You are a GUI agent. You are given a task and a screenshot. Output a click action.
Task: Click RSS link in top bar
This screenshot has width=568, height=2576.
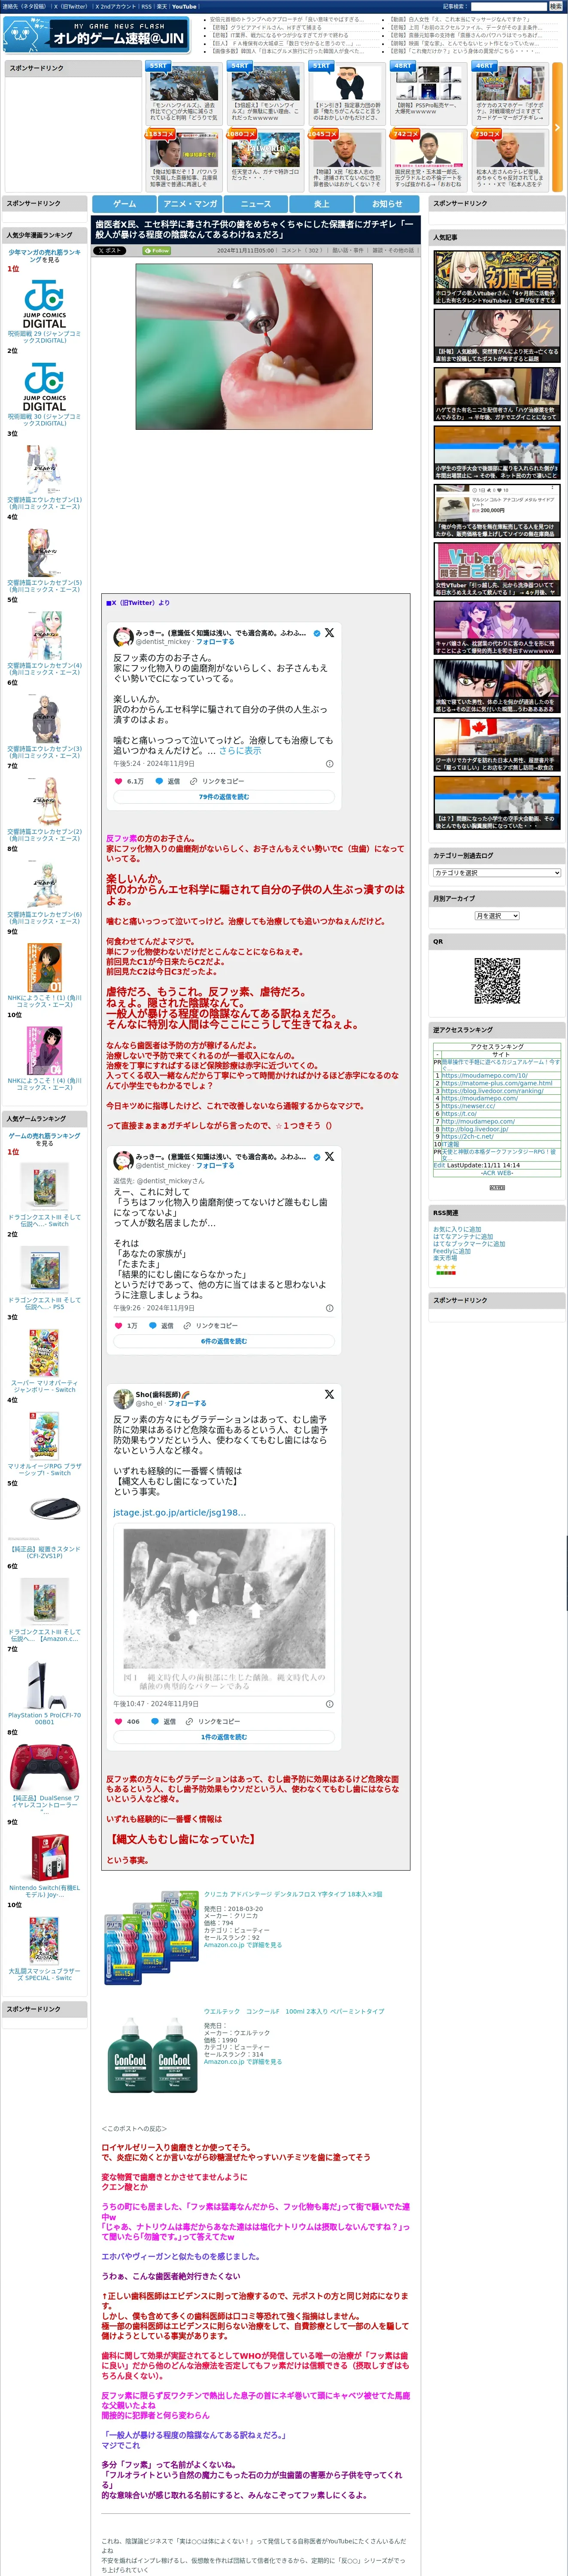tap(146, 6)
